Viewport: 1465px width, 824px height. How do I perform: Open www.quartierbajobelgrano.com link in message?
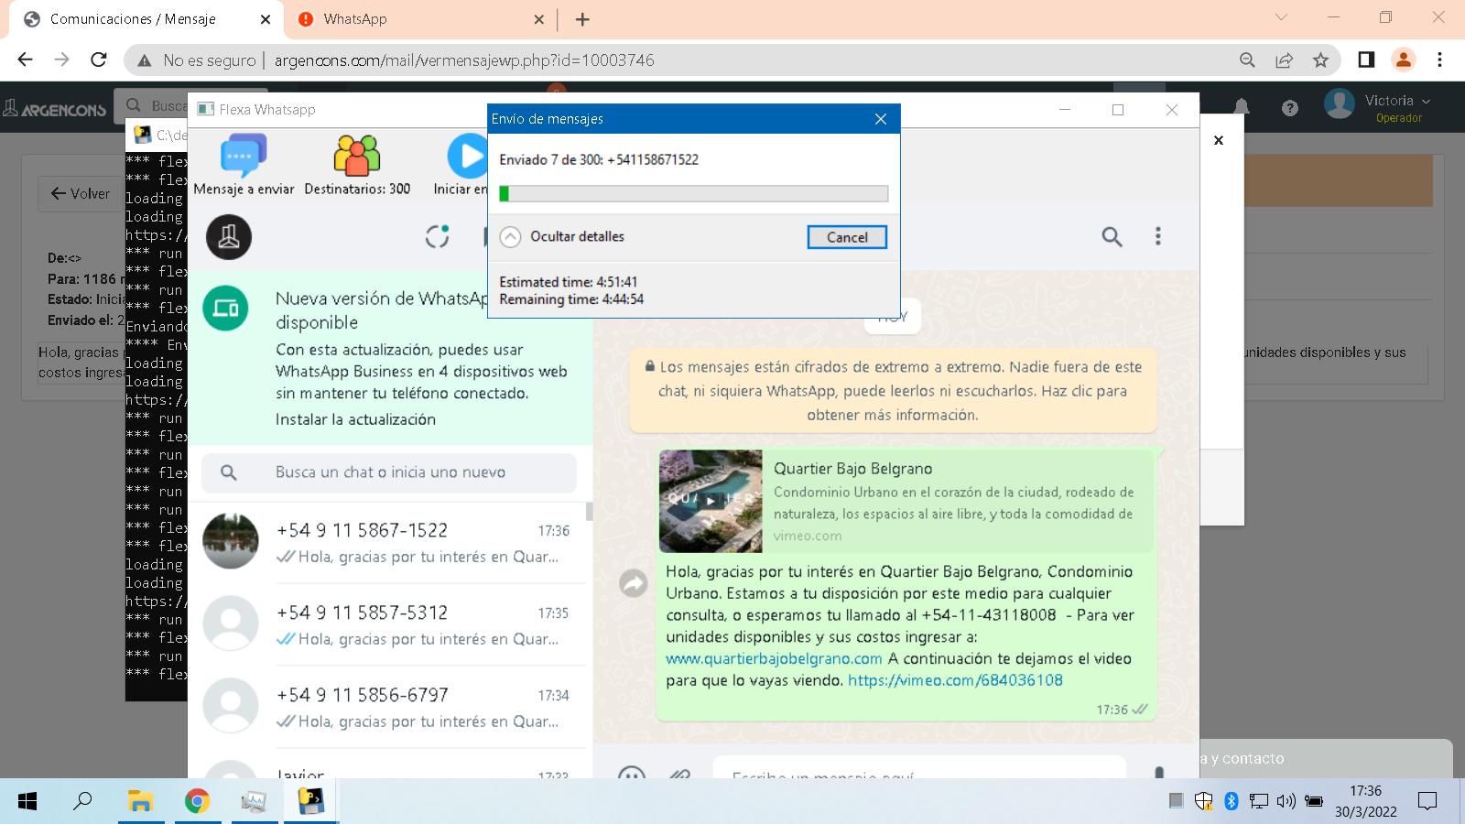(774, 658)
